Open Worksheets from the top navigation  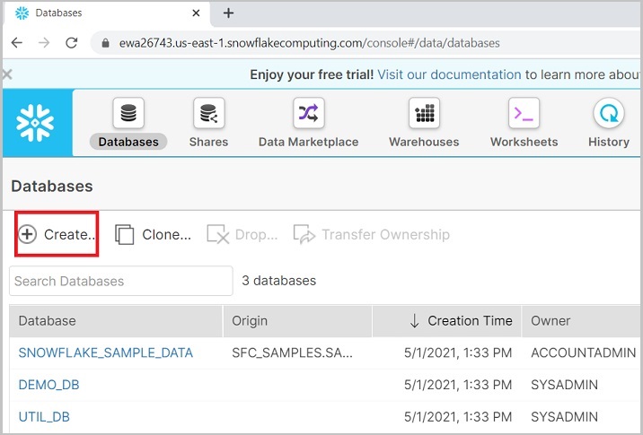(524, 114)
